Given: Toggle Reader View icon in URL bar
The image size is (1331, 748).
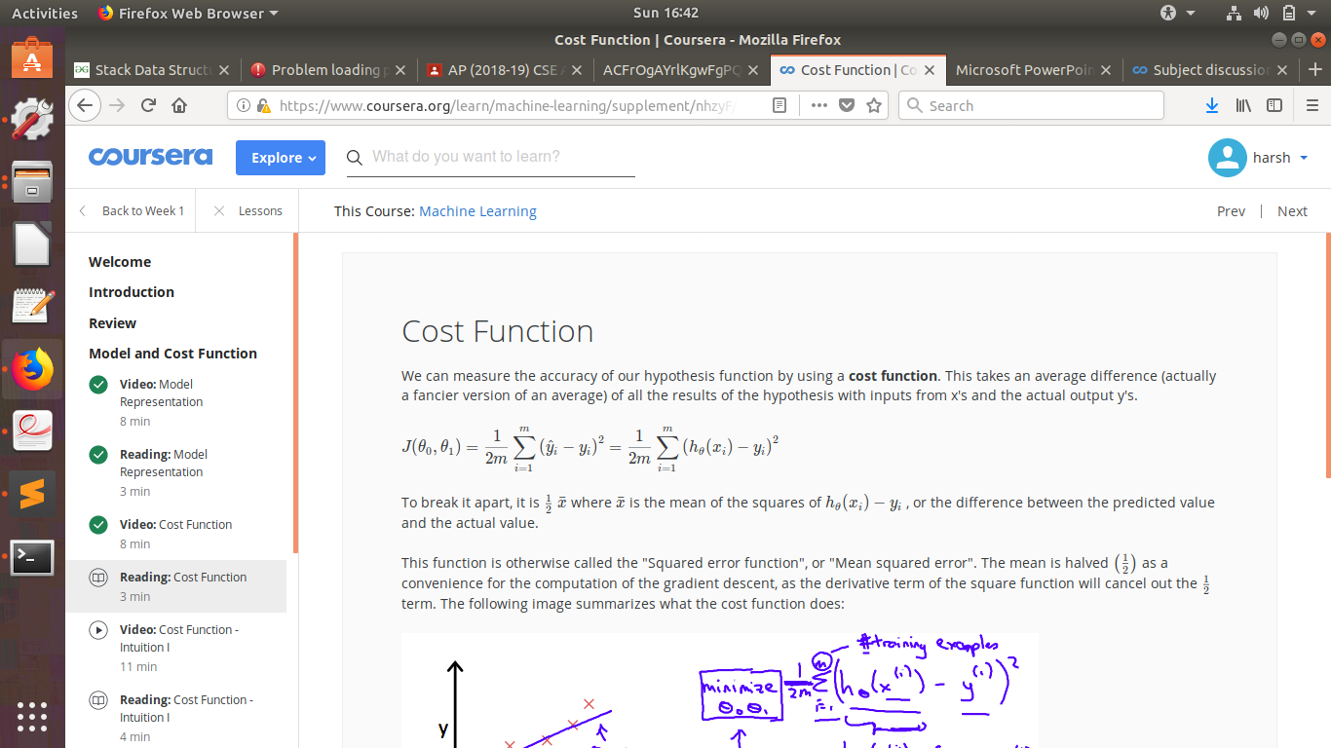Looking at the screenshot, I should (780, 105).
